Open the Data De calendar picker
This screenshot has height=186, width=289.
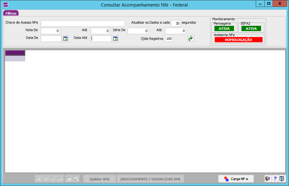pos(65,39)
